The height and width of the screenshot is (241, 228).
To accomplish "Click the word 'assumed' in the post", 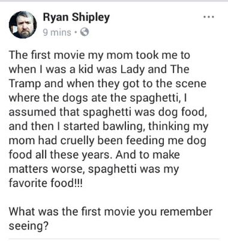I will pyautogui.click(x=32, y=112).
